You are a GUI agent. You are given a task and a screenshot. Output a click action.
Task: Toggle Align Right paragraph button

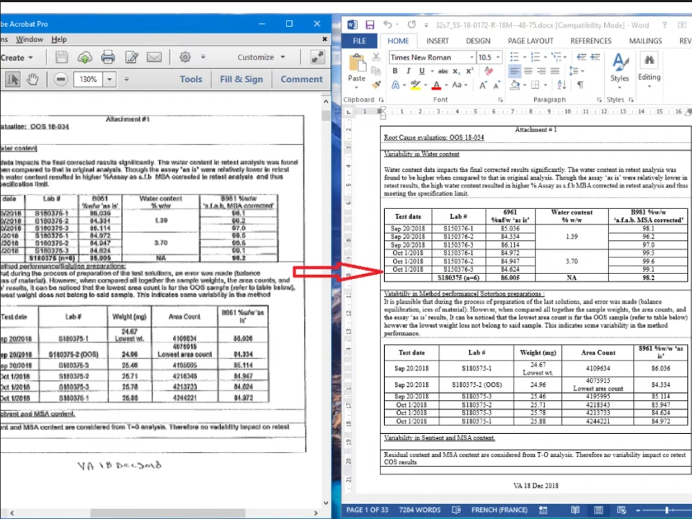click(x=542, y=71)
